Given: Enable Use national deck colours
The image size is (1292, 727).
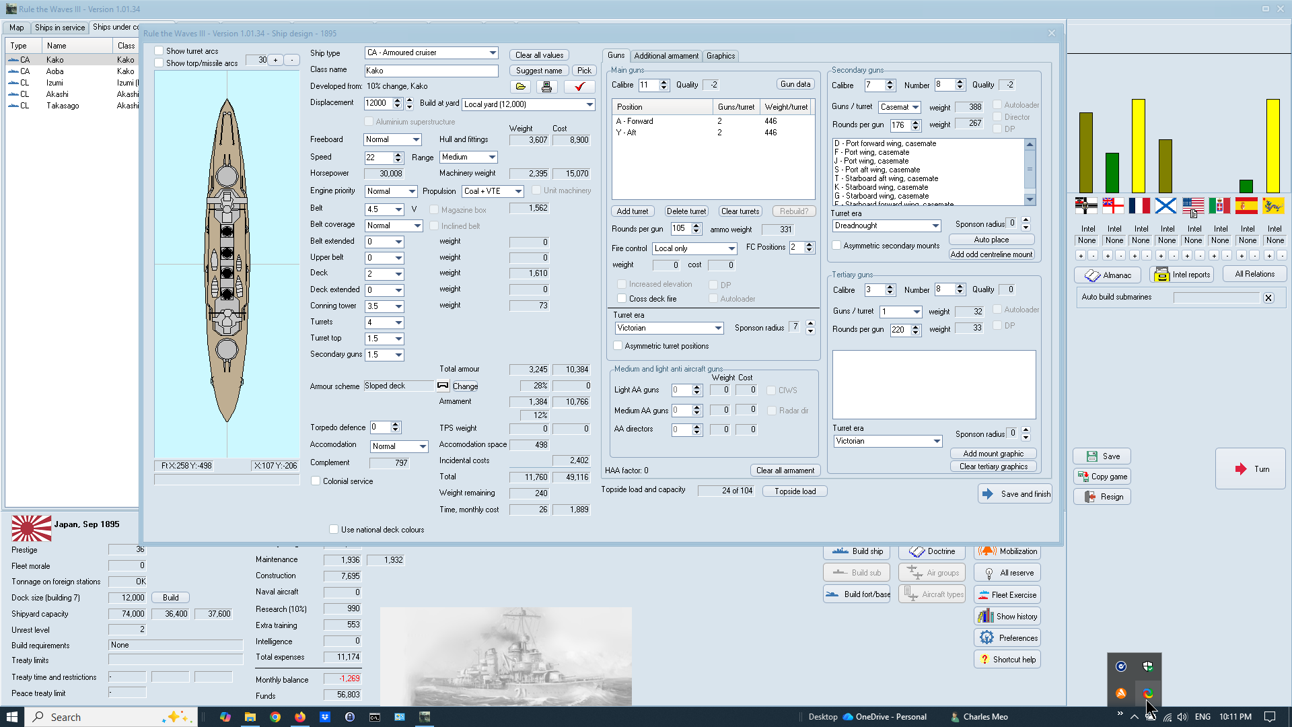Looking at the screenshot, I should point(334,530).
